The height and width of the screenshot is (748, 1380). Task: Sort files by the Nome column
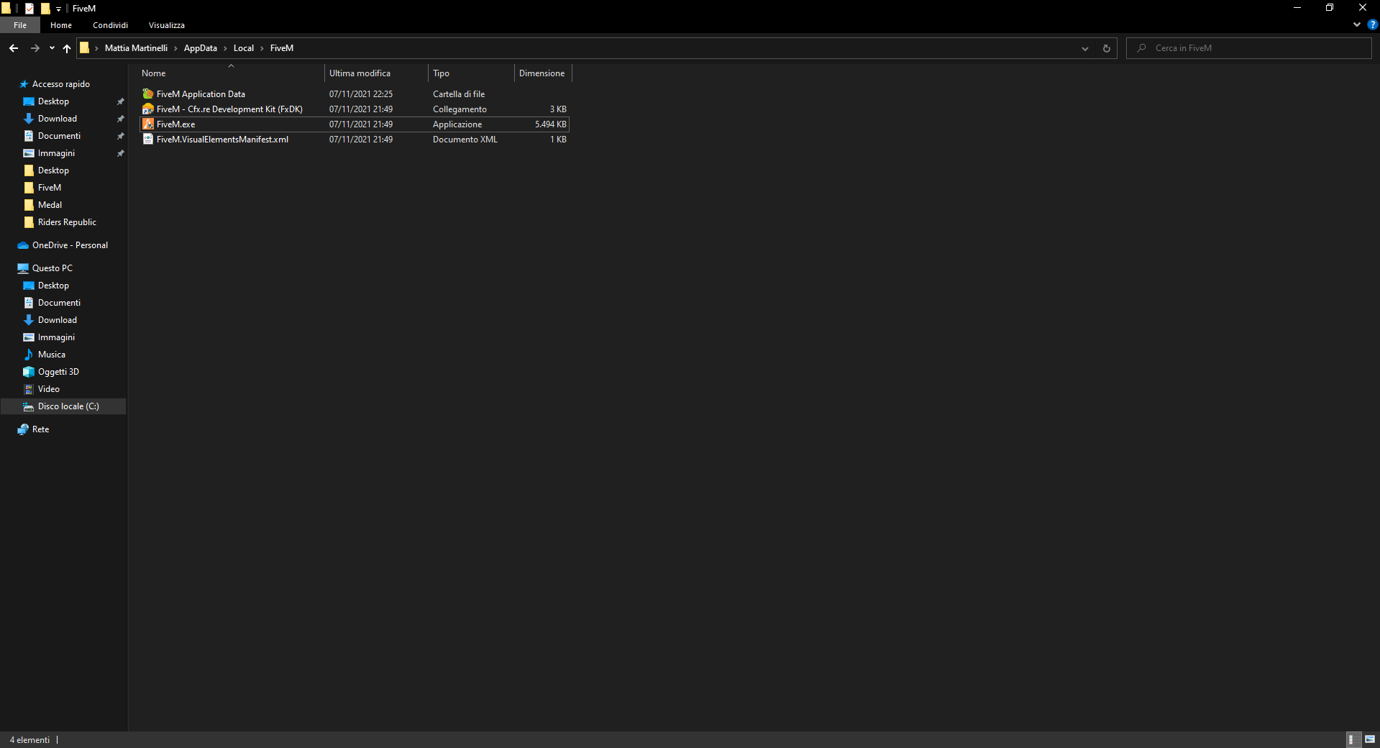(231, 73)
